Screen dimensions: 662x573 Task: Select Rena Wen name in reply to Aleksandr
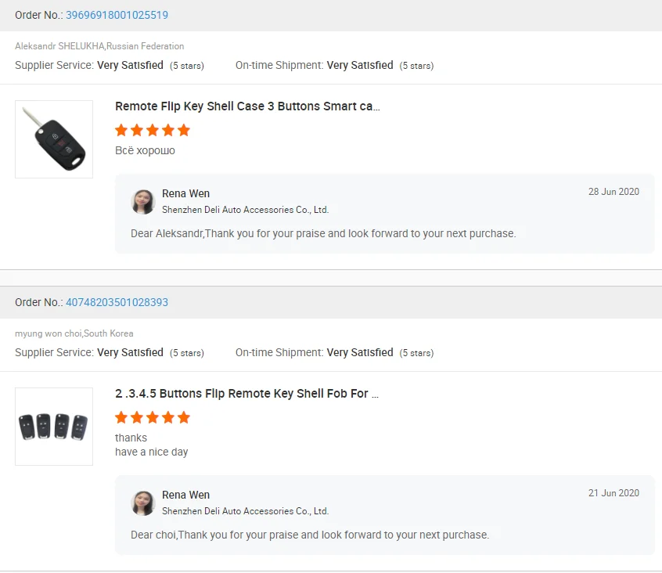pos(185,193)
